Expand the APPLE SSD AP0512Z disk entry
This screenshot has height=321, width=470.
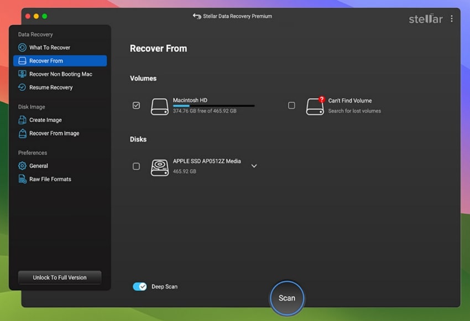pyautogui.click(x=254, y=165)
